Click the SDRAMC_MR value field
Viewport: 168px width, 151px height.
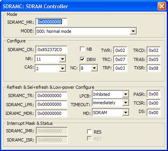51,22
